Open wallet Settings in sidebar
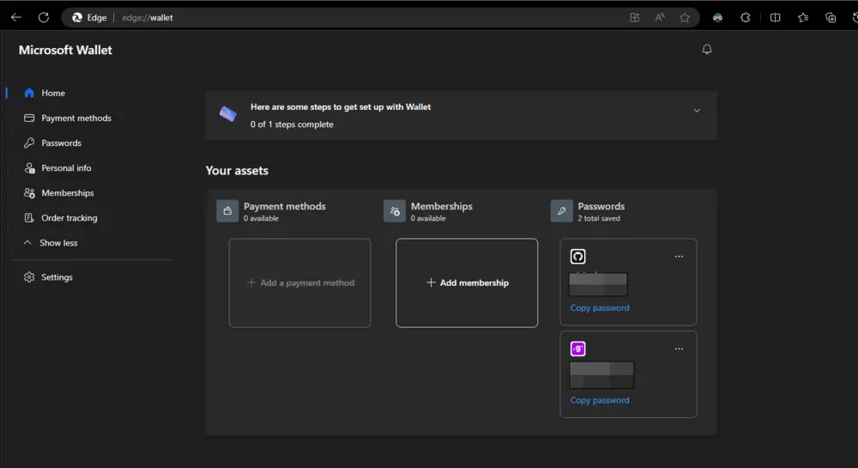858x468 pixels. click(x=57, y=277)
